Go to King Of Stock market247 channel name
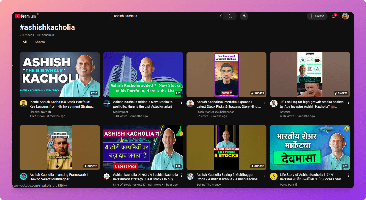 pyautogui.click(x=130, y=185)
